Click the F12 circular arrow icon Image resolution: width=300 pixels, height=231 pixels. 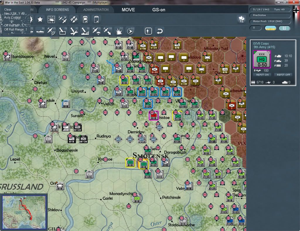pos(130,31)
